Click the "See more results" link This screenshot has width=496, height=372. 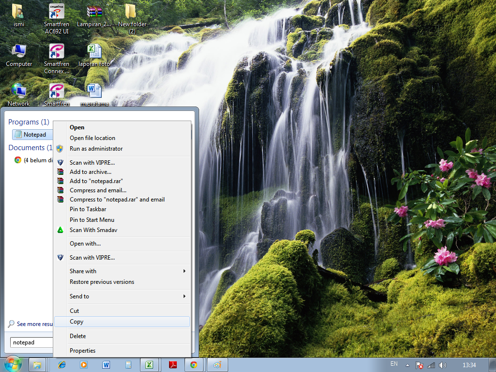coord(30,324)
